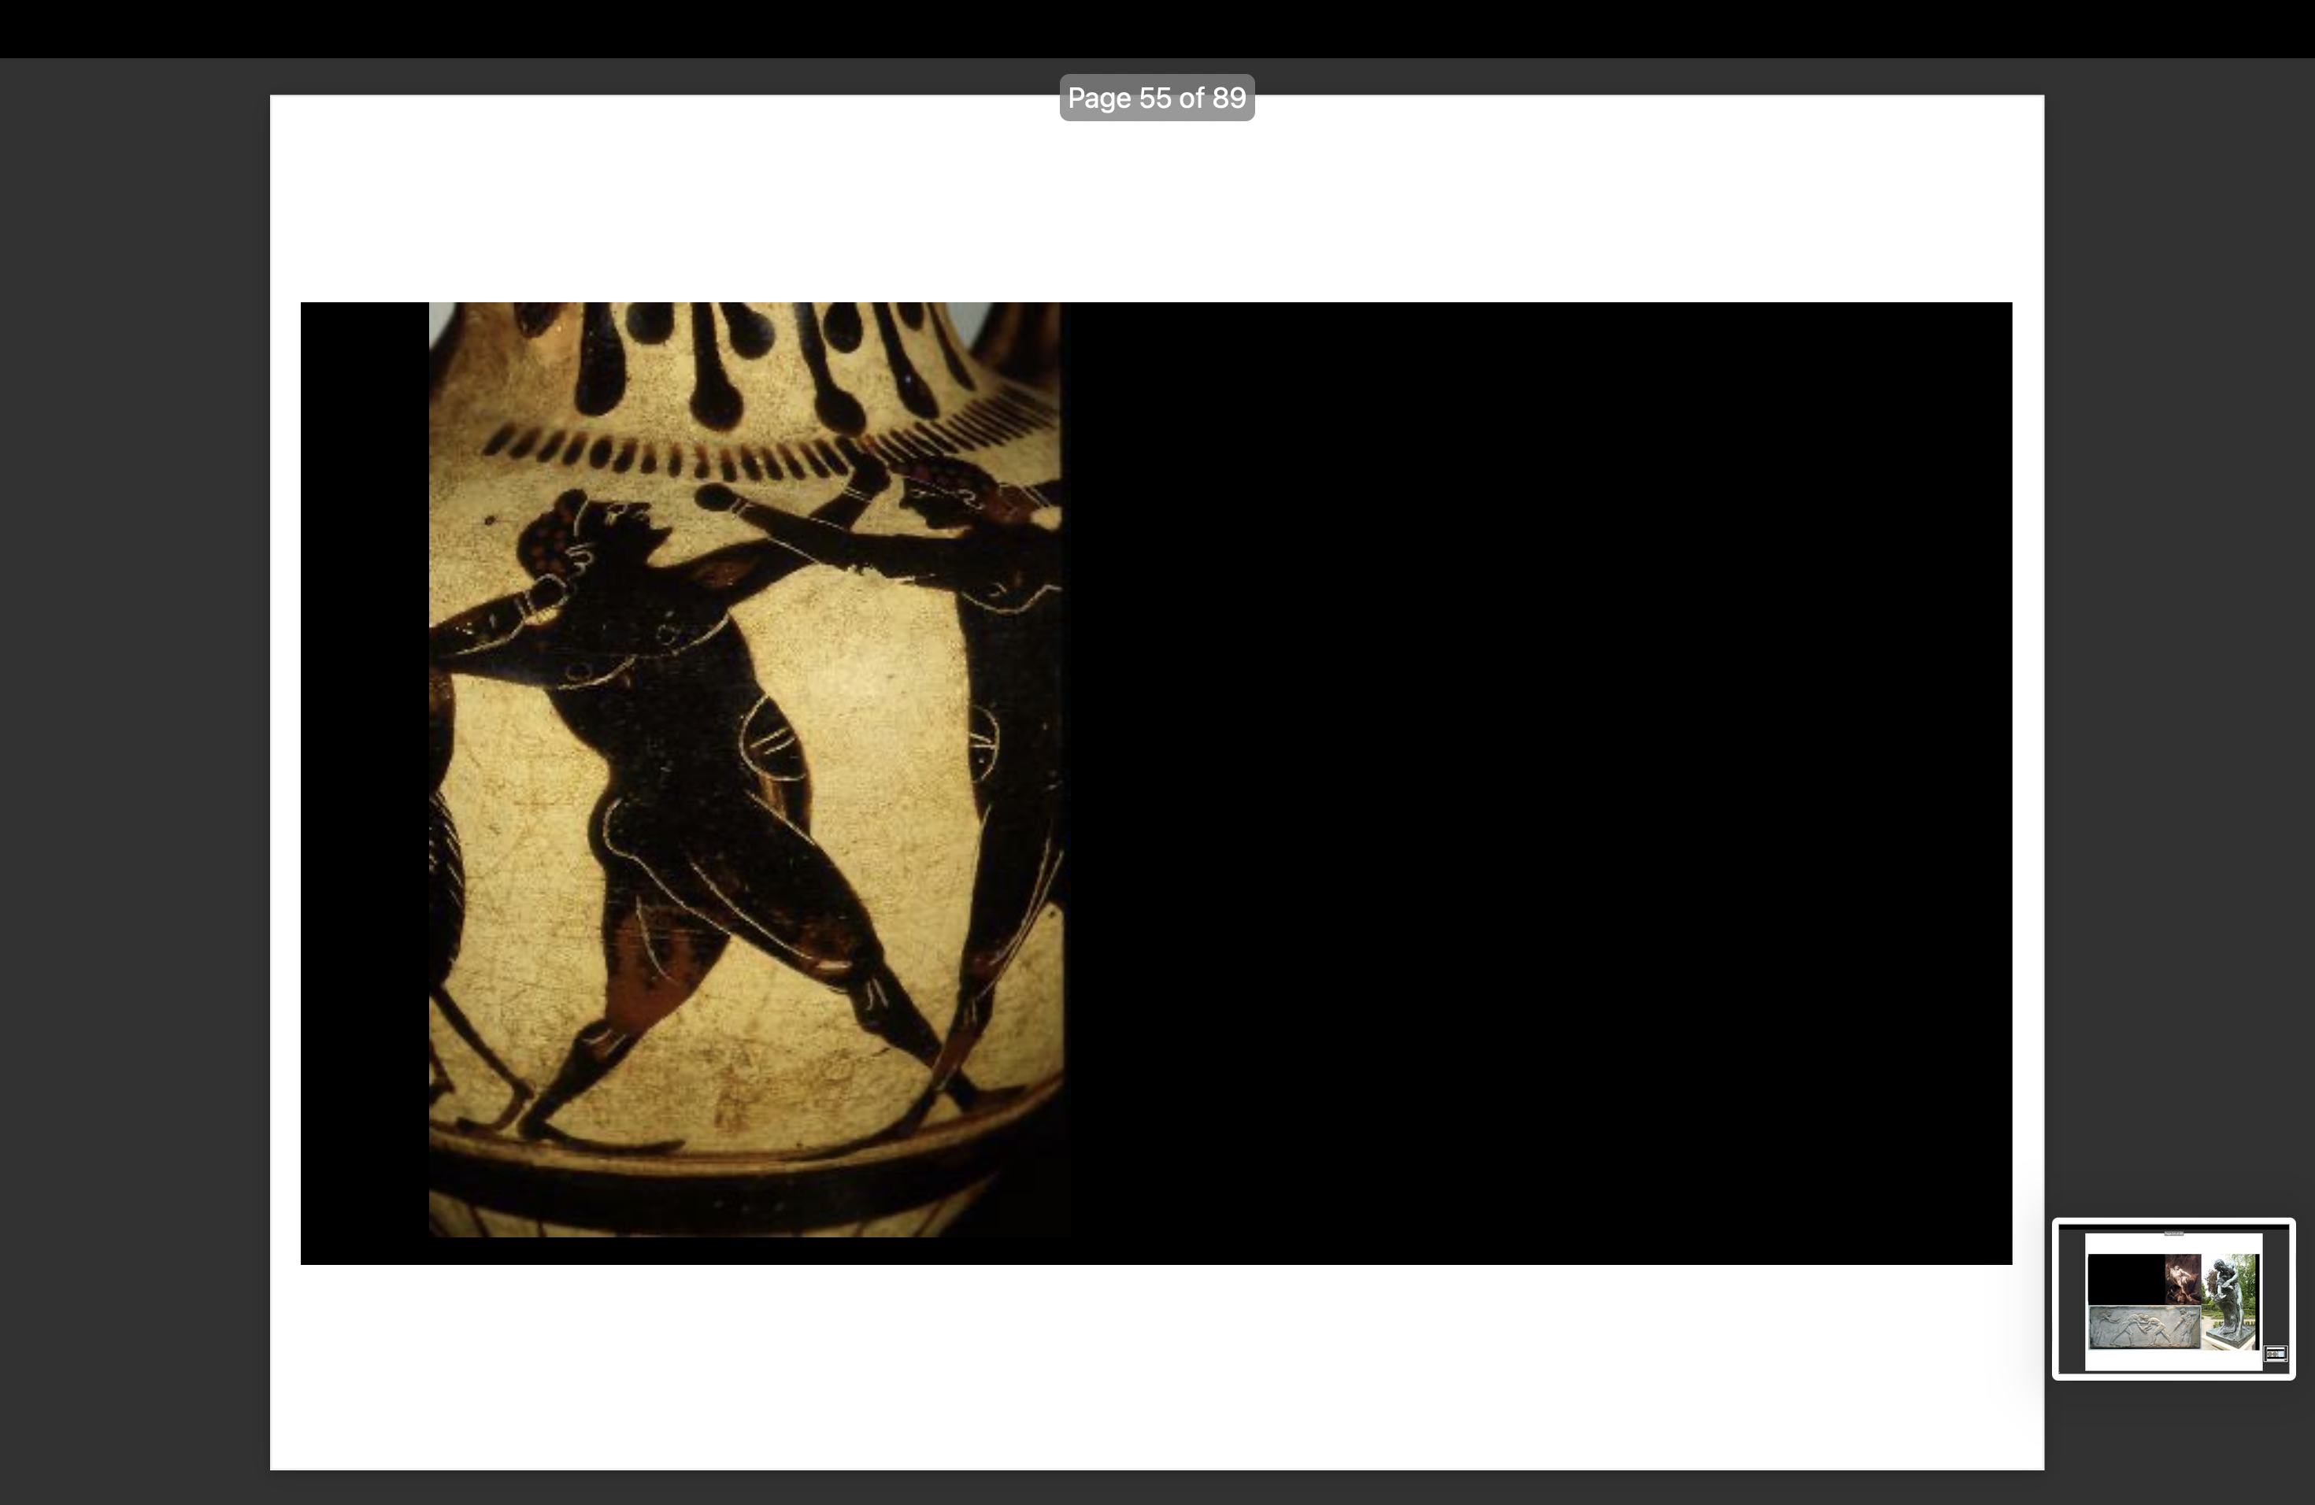This screenshot has height=1505, width=2315.
Task: Click the 'Page 55 of 89' indicator
Action: click(1157, 98)
